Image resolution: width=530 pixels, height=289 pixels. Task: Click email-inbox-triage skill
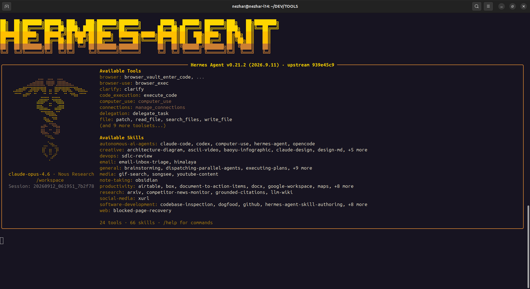(x=144, y=162)
